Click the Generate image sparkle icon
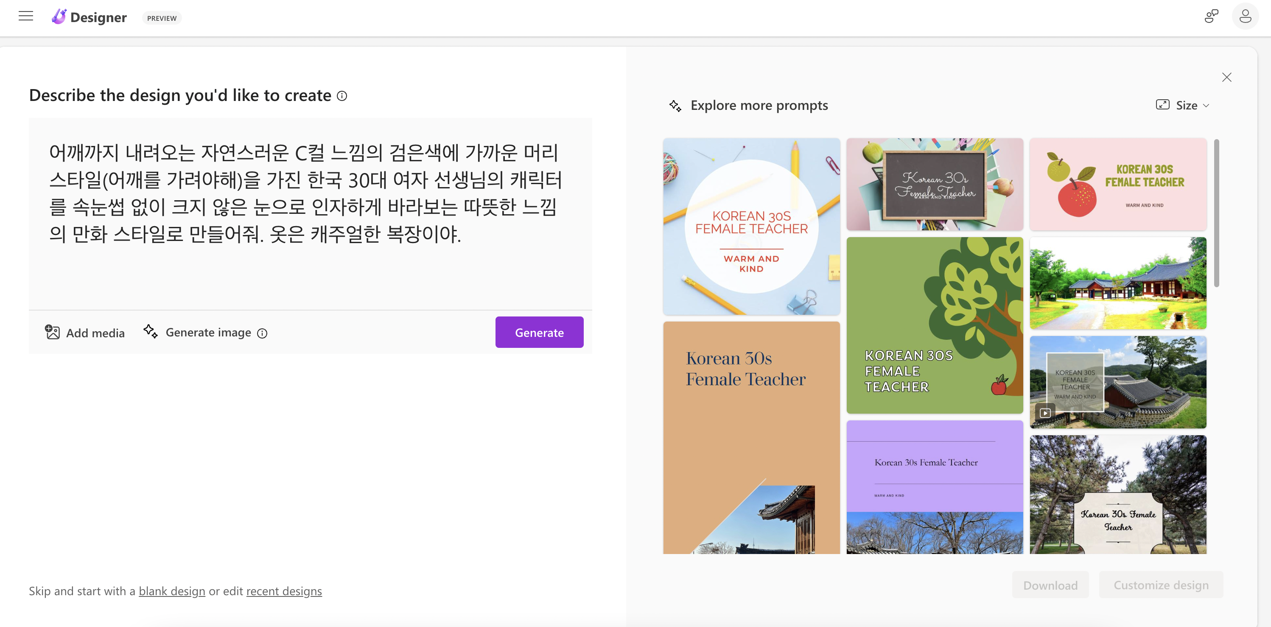 click(x=151, y=331)
